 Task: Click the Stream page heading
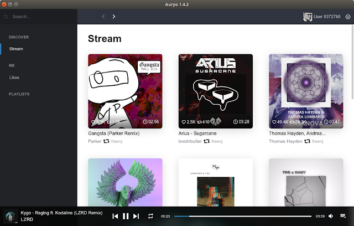coord(105,38)
